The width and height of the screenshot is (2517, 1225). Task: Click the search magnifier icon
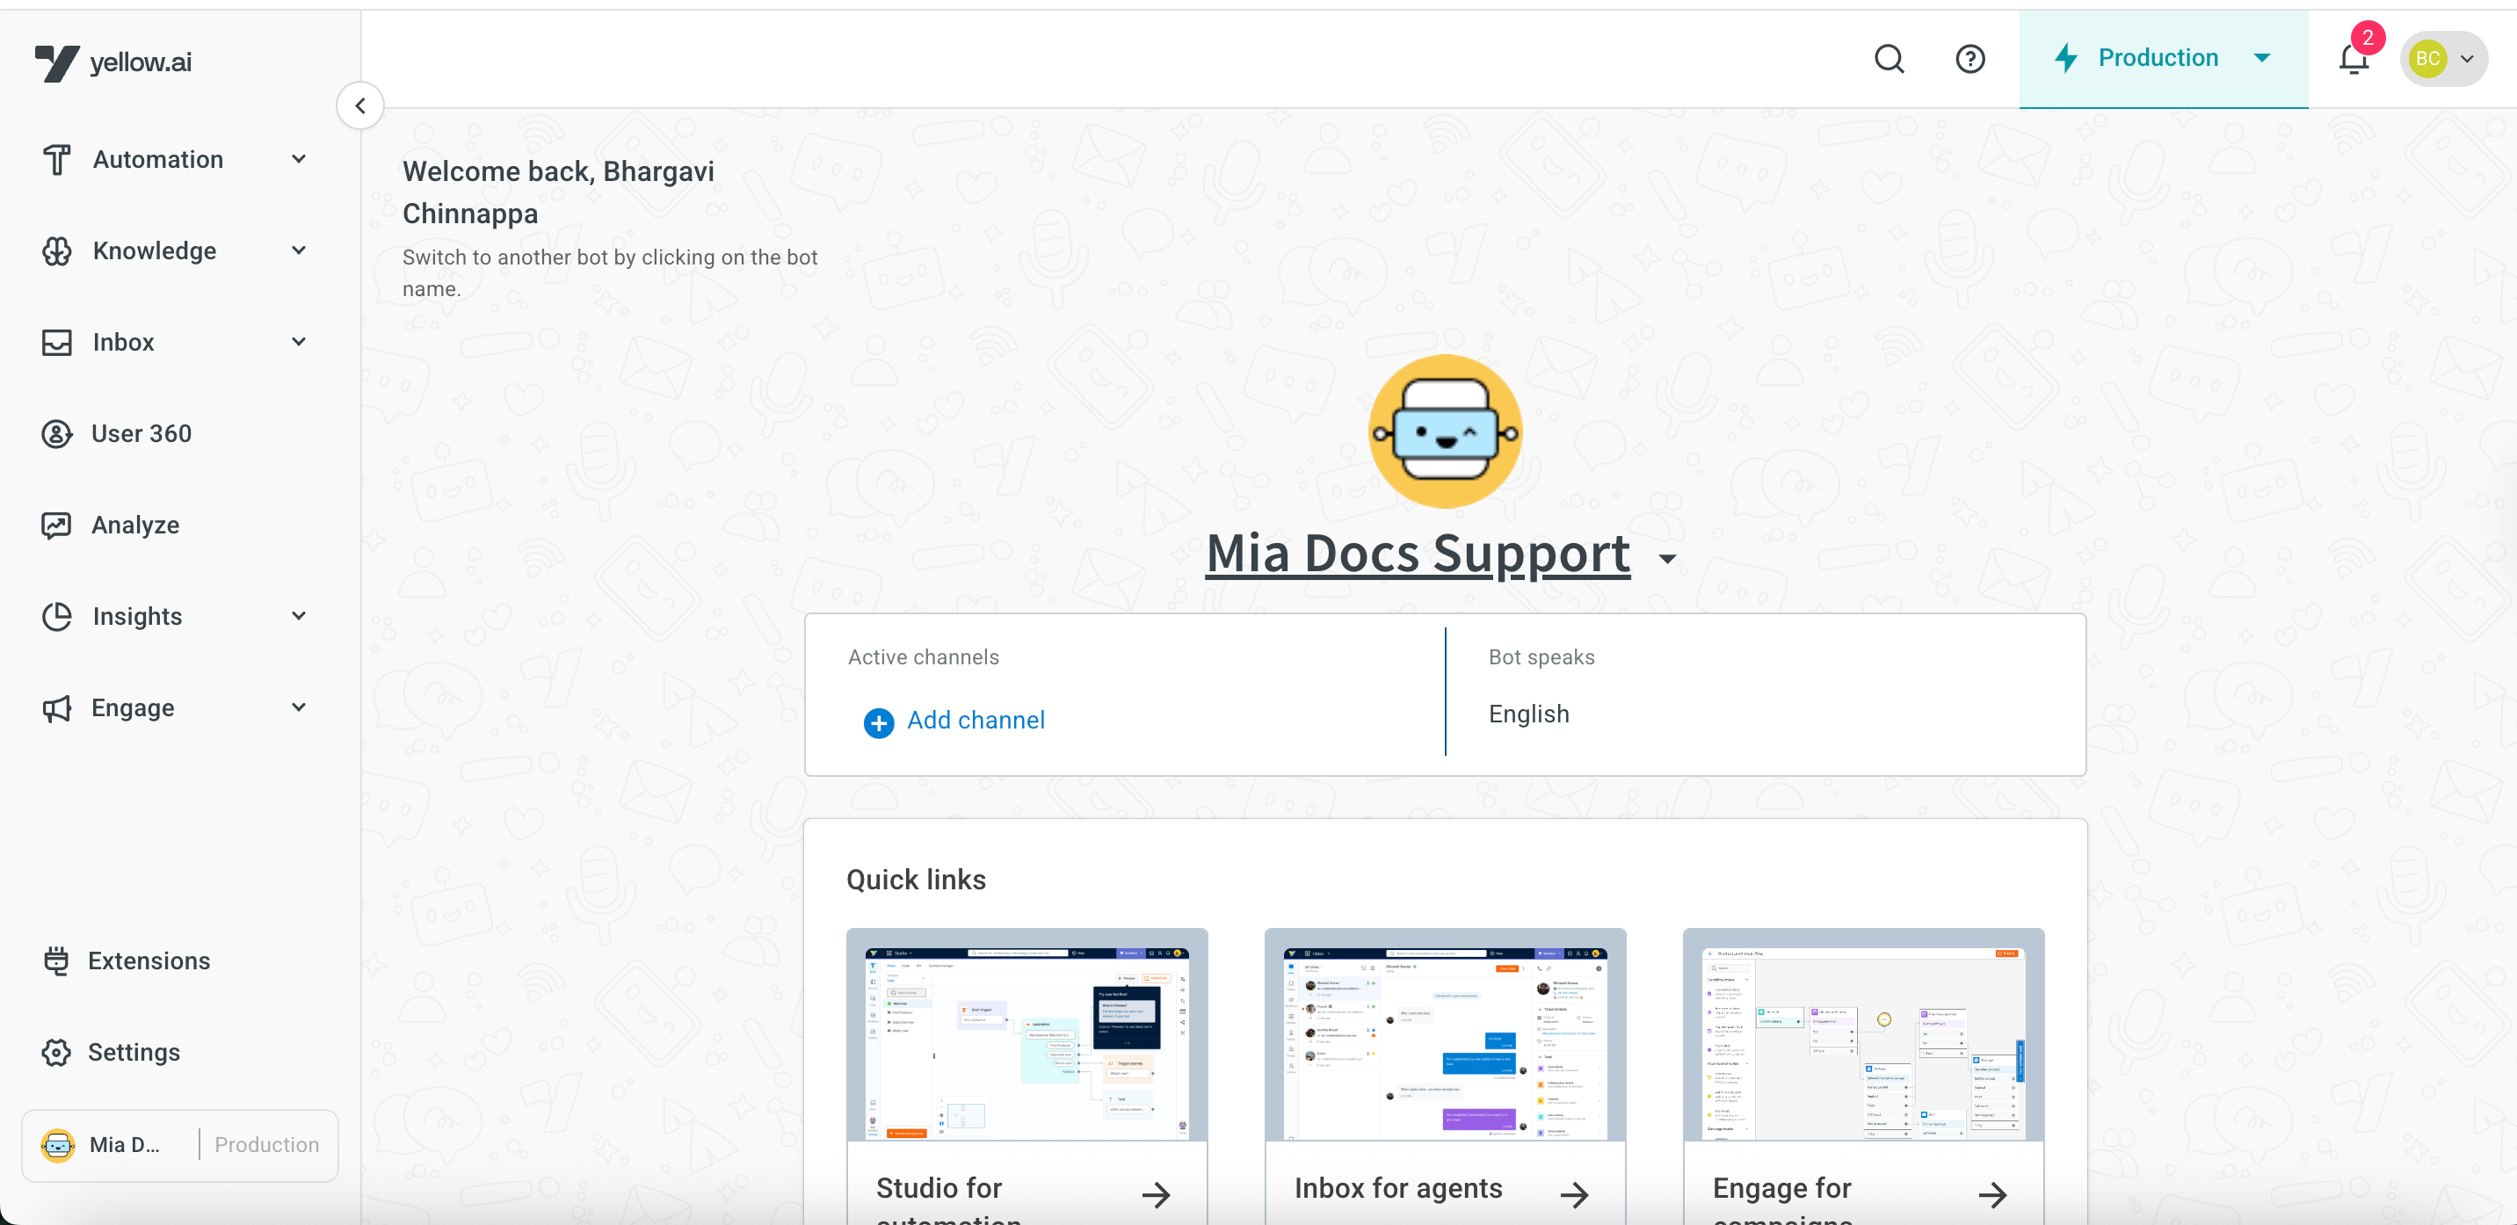click(x=1889, y=59)
